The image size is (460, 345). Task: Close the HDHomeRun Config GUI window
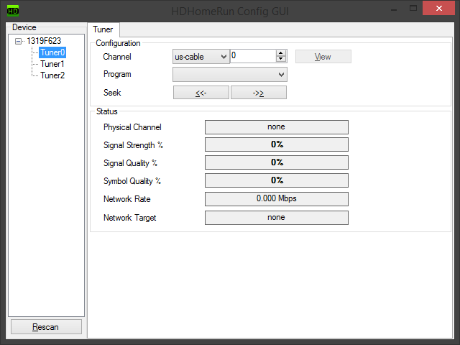(x=439, y=8)
